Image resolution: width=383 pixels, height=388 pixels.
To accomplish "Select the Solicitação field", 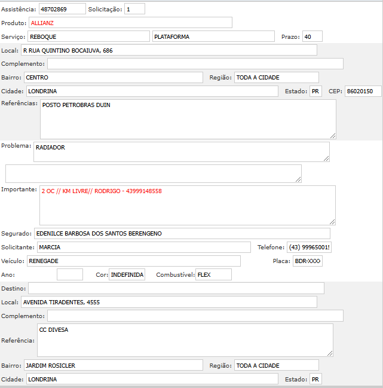I will pyautogui.click(x=134, y=9).
